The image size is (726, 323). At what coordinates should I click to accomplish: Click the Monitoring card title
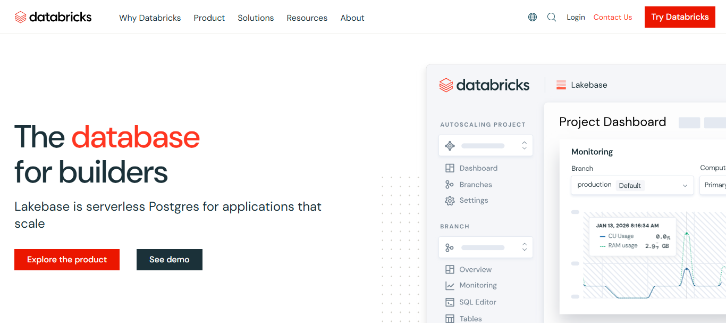pyautogui.click(x=592, y=152)
